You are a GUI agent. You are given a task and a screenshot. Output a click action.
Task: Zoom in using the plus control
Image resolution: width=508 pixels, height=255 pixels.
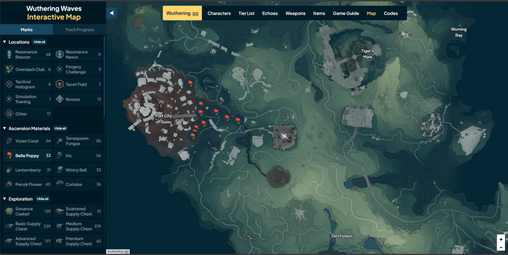[x=501, y=239]
